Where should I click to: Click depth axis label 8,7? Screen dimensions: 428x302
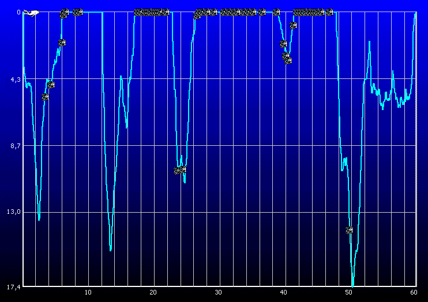(16, 146)
